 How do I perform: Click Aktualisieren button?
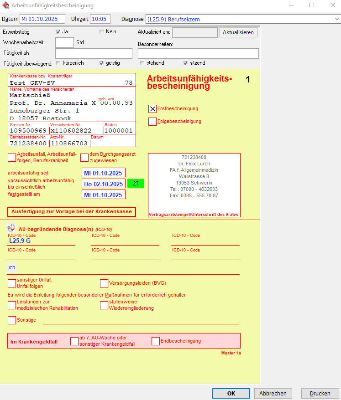(238, 33)
